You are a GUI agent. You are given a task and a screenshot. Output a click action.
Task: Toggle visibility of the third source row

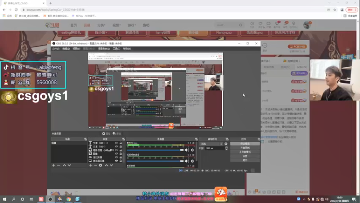(x=117, y=150)
